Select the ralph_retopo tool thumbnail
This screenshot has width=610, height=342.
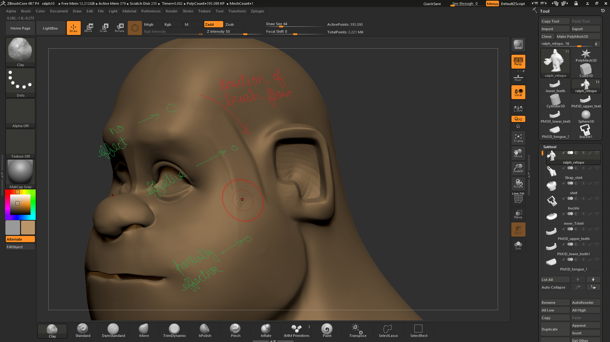coord(555,63)
